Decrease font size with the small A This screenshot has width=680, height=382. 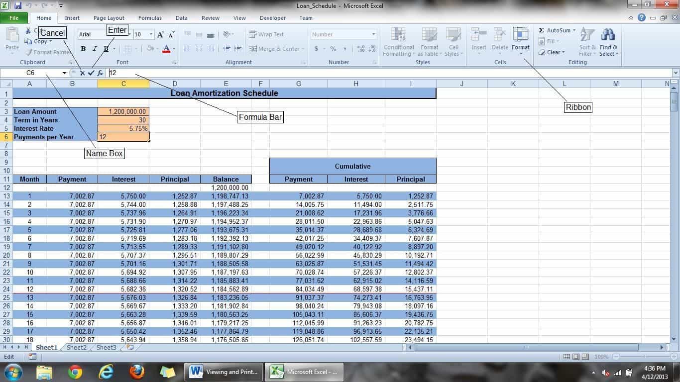(171, 34)
